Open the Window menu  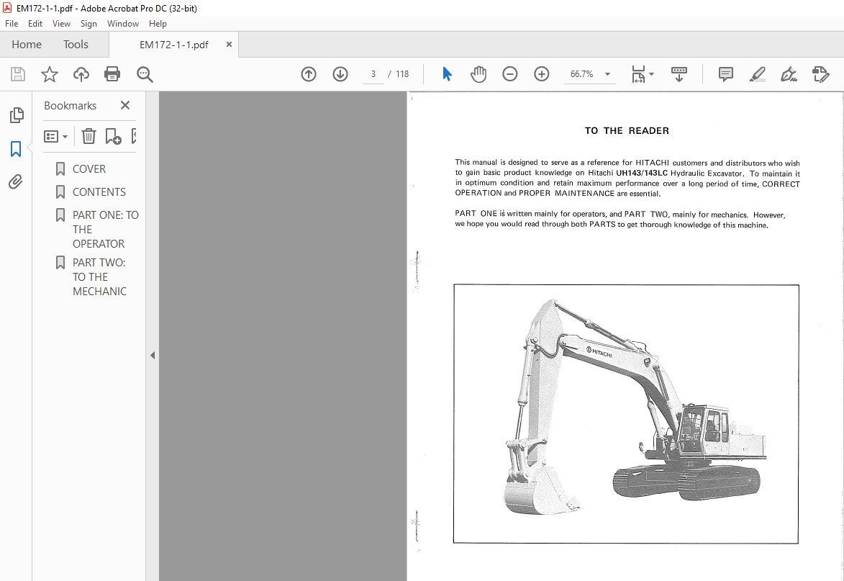click(x=123, y=24)
